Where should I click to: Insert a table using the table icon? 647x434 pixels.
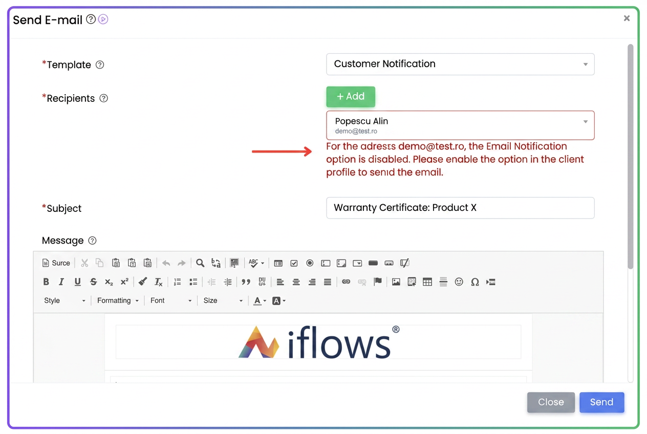[x=427, y=282]
